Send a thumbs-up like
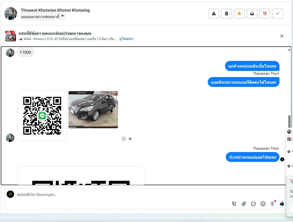Viewport: 293px width, 222px height. click(x=282, y=204)
